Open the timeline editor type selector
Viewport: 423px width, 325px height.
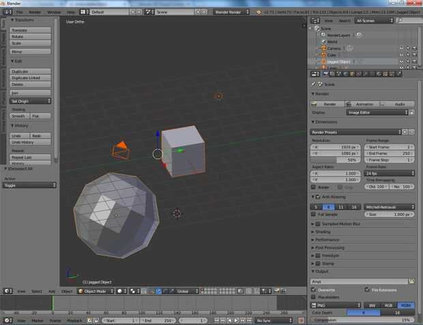tap(8, 320)
